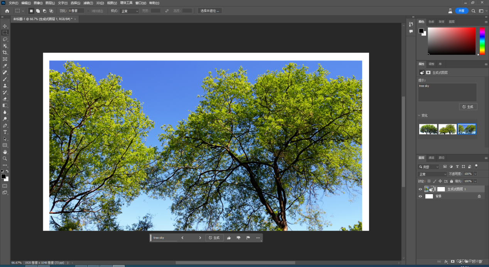Toggle visibility of the 背景 layer
The image size is (489, 267).
420,196
